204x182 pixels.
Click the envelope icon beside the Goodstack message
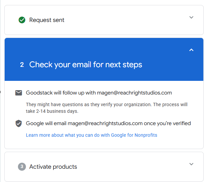coord(19,93)
